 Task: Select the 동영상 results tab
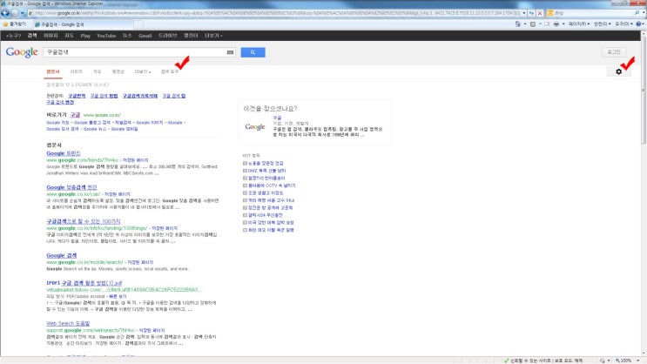118,71
